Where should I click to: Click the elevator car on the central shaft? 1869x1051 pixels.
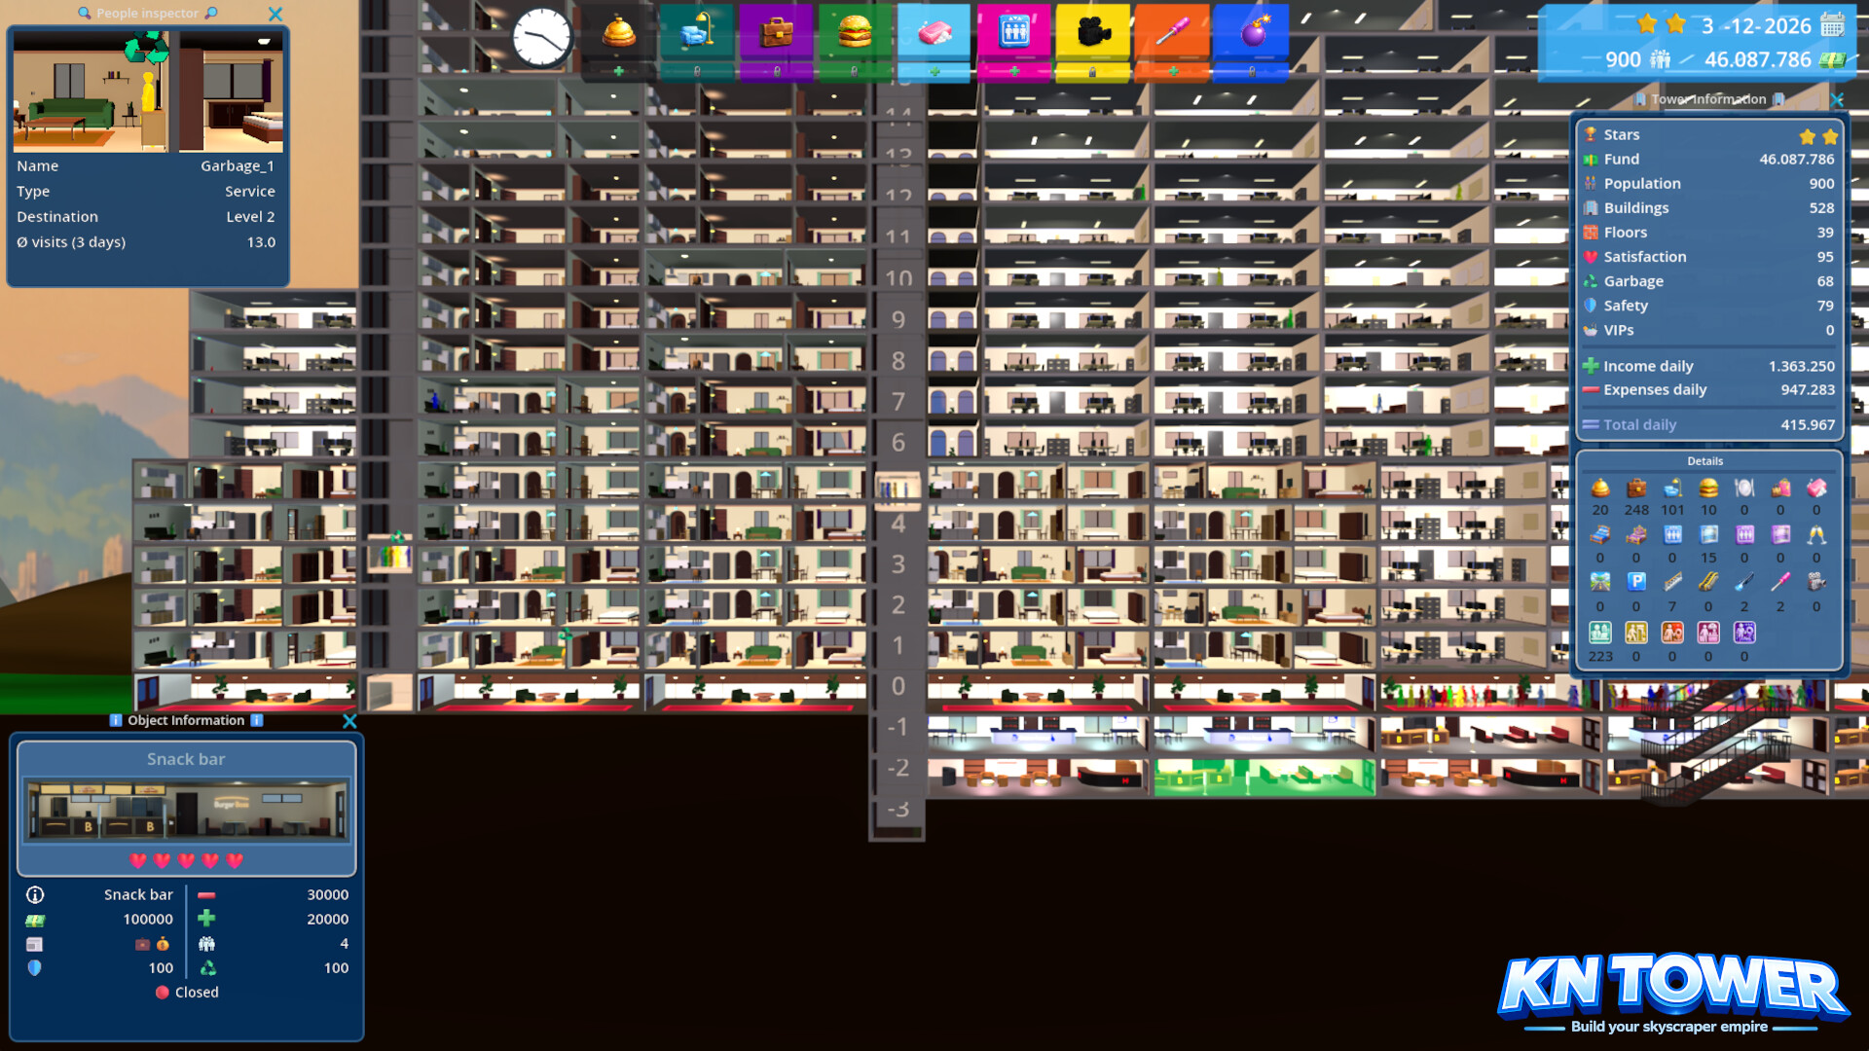[897, 489]
